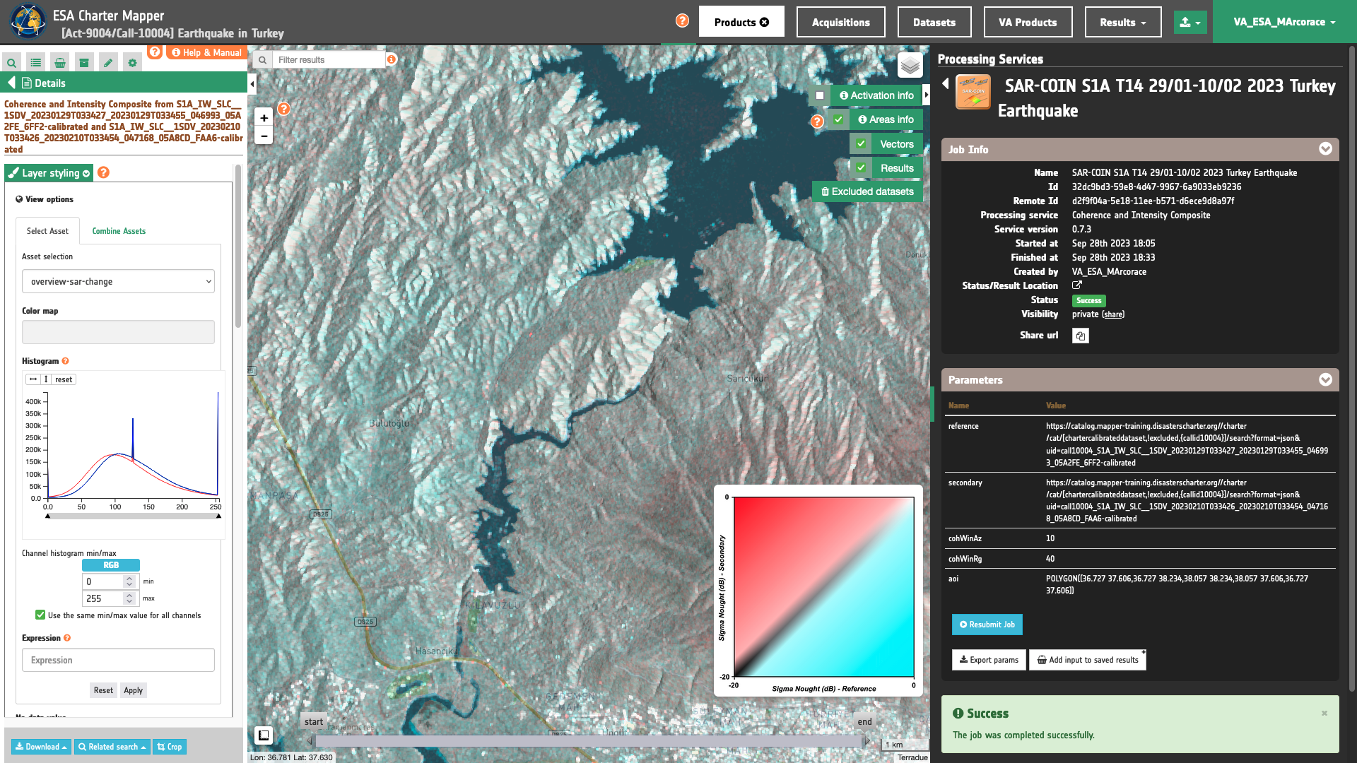Open the Download dropdown
This screenshot has height=763, width=1357.
click(41, 747)
